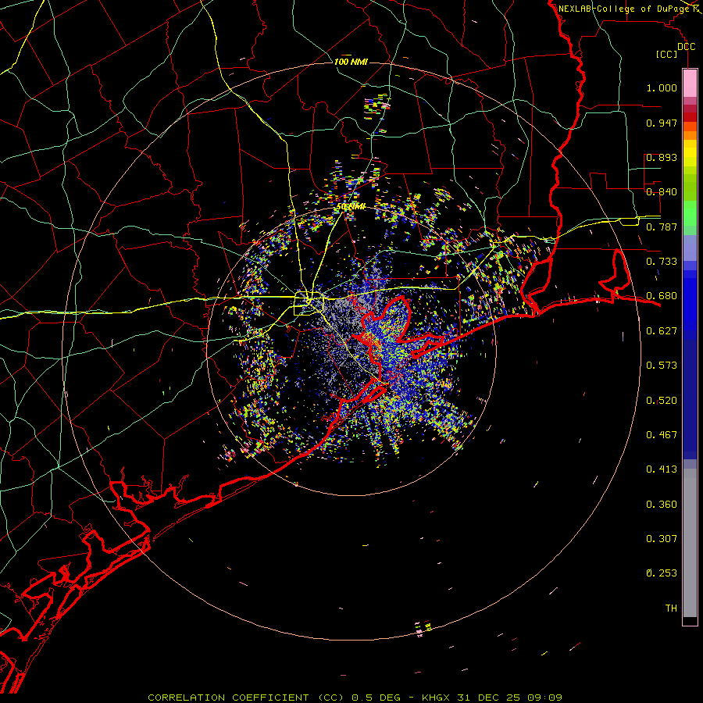The width and height of the screenshot is (703, 703).
Task: Select the 0.627 scale value
Action: (x=662, y=331)
